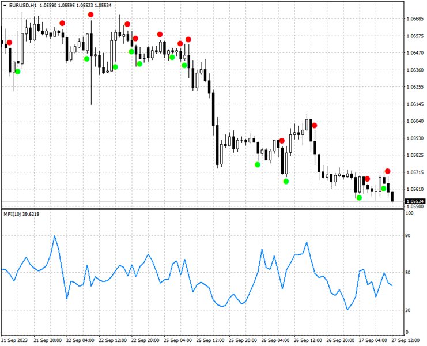Open the chart menu triangle beside EURUSD,H1

tap(5, 5)
